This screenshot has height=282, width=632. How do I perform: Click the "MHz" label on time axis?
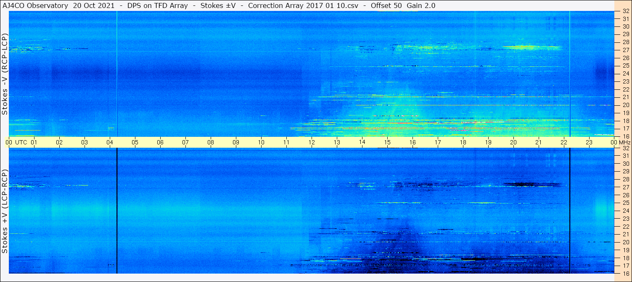tap(624, 142)
